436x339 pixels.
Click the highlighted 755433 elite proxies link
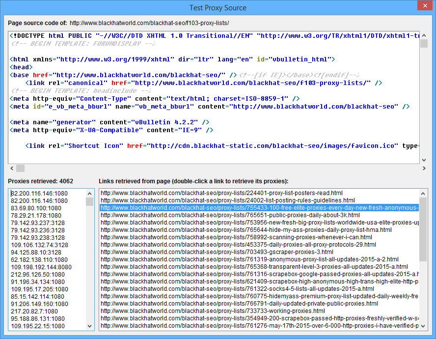pyautogui.click(x=259, y=208)
